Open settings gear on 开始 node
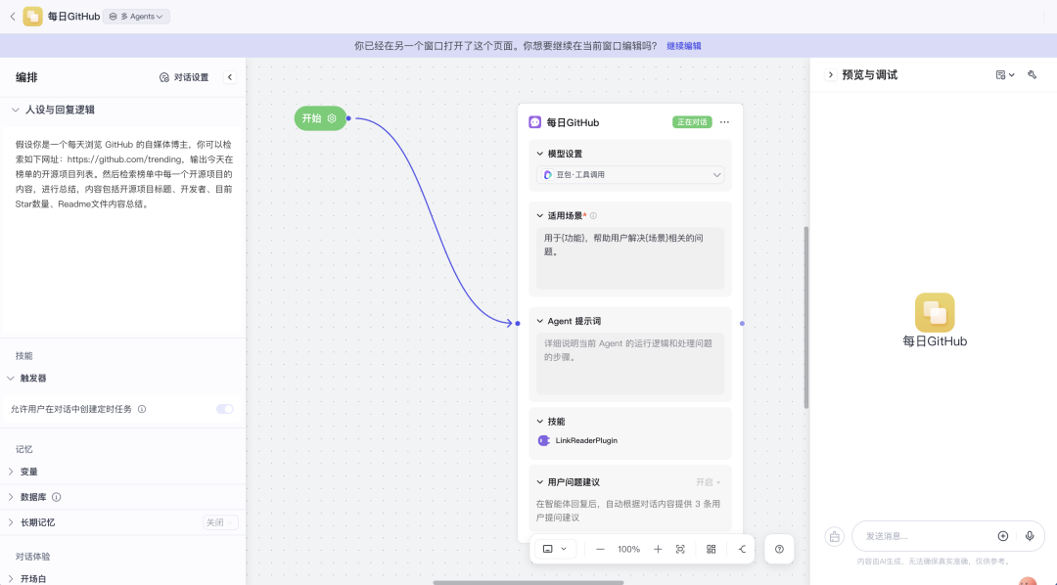 (x=332, y=118)
